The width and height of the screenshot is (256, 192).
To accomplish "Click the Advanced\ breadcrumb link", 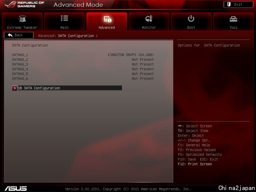I will [x=47, y=36].
